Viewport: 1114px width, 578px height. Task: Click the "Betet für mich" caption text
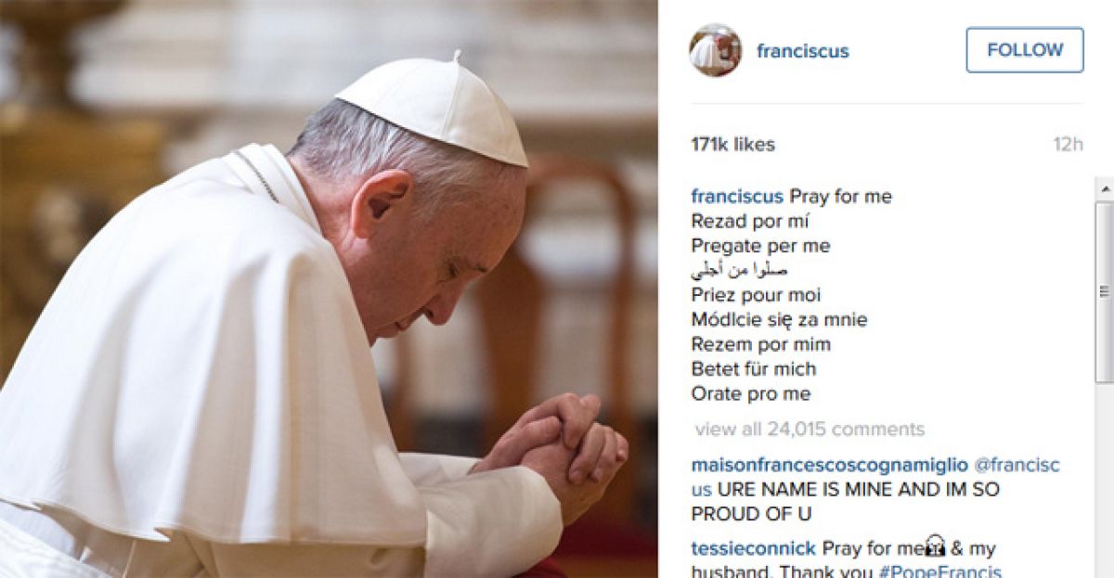click(x=754, y=368)
